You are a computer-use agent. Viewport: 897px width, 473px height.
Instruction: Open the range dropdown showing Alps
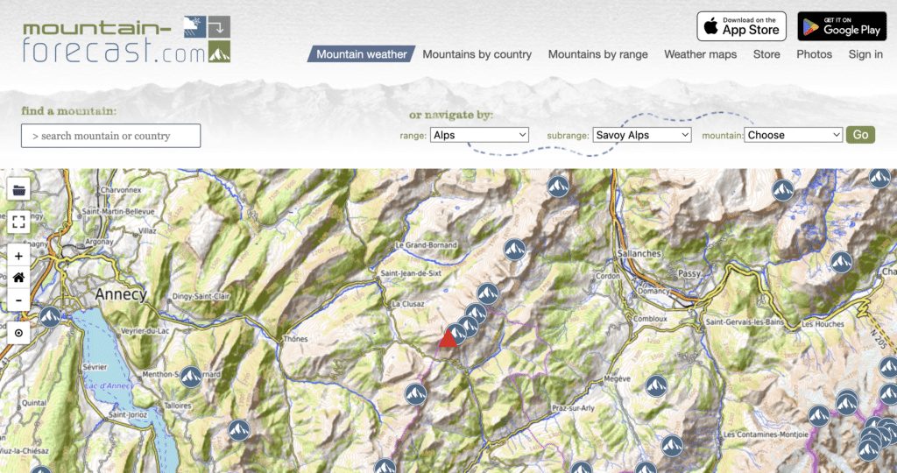tap(479, 135)
